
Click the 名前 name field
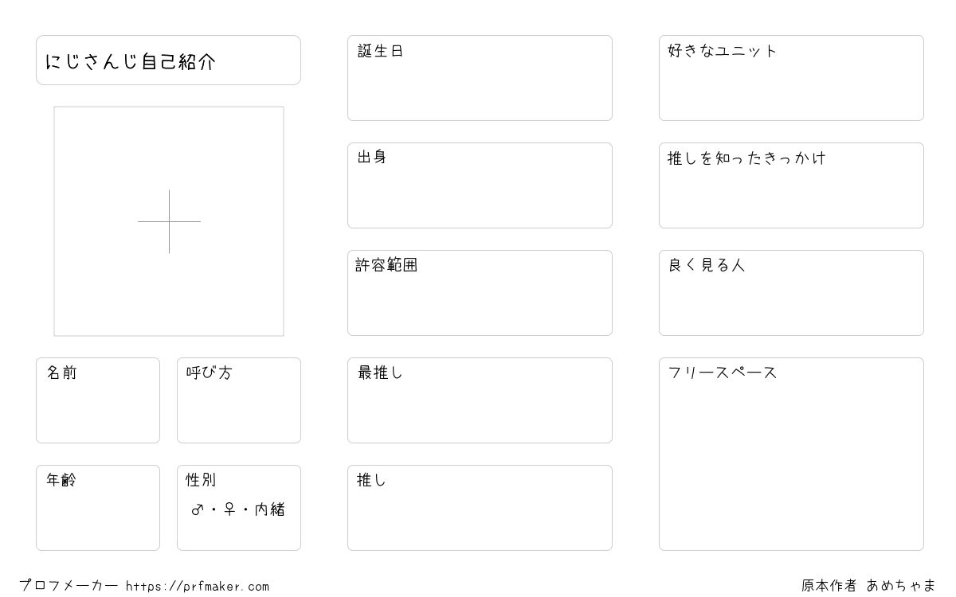click(98, 400)
